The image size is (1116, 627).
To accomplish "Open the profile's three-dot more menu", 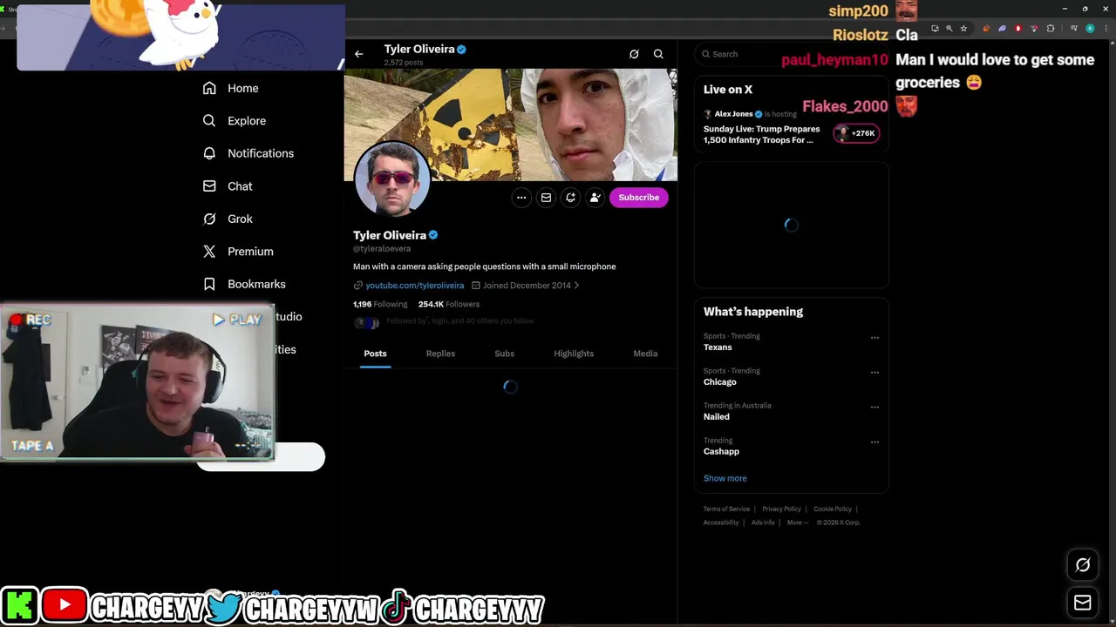I will pos(521,198).
